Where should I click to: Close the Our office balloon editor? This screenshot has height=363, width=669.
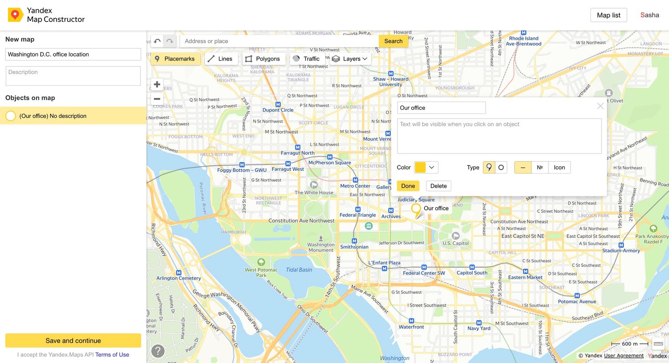point(600,106)
